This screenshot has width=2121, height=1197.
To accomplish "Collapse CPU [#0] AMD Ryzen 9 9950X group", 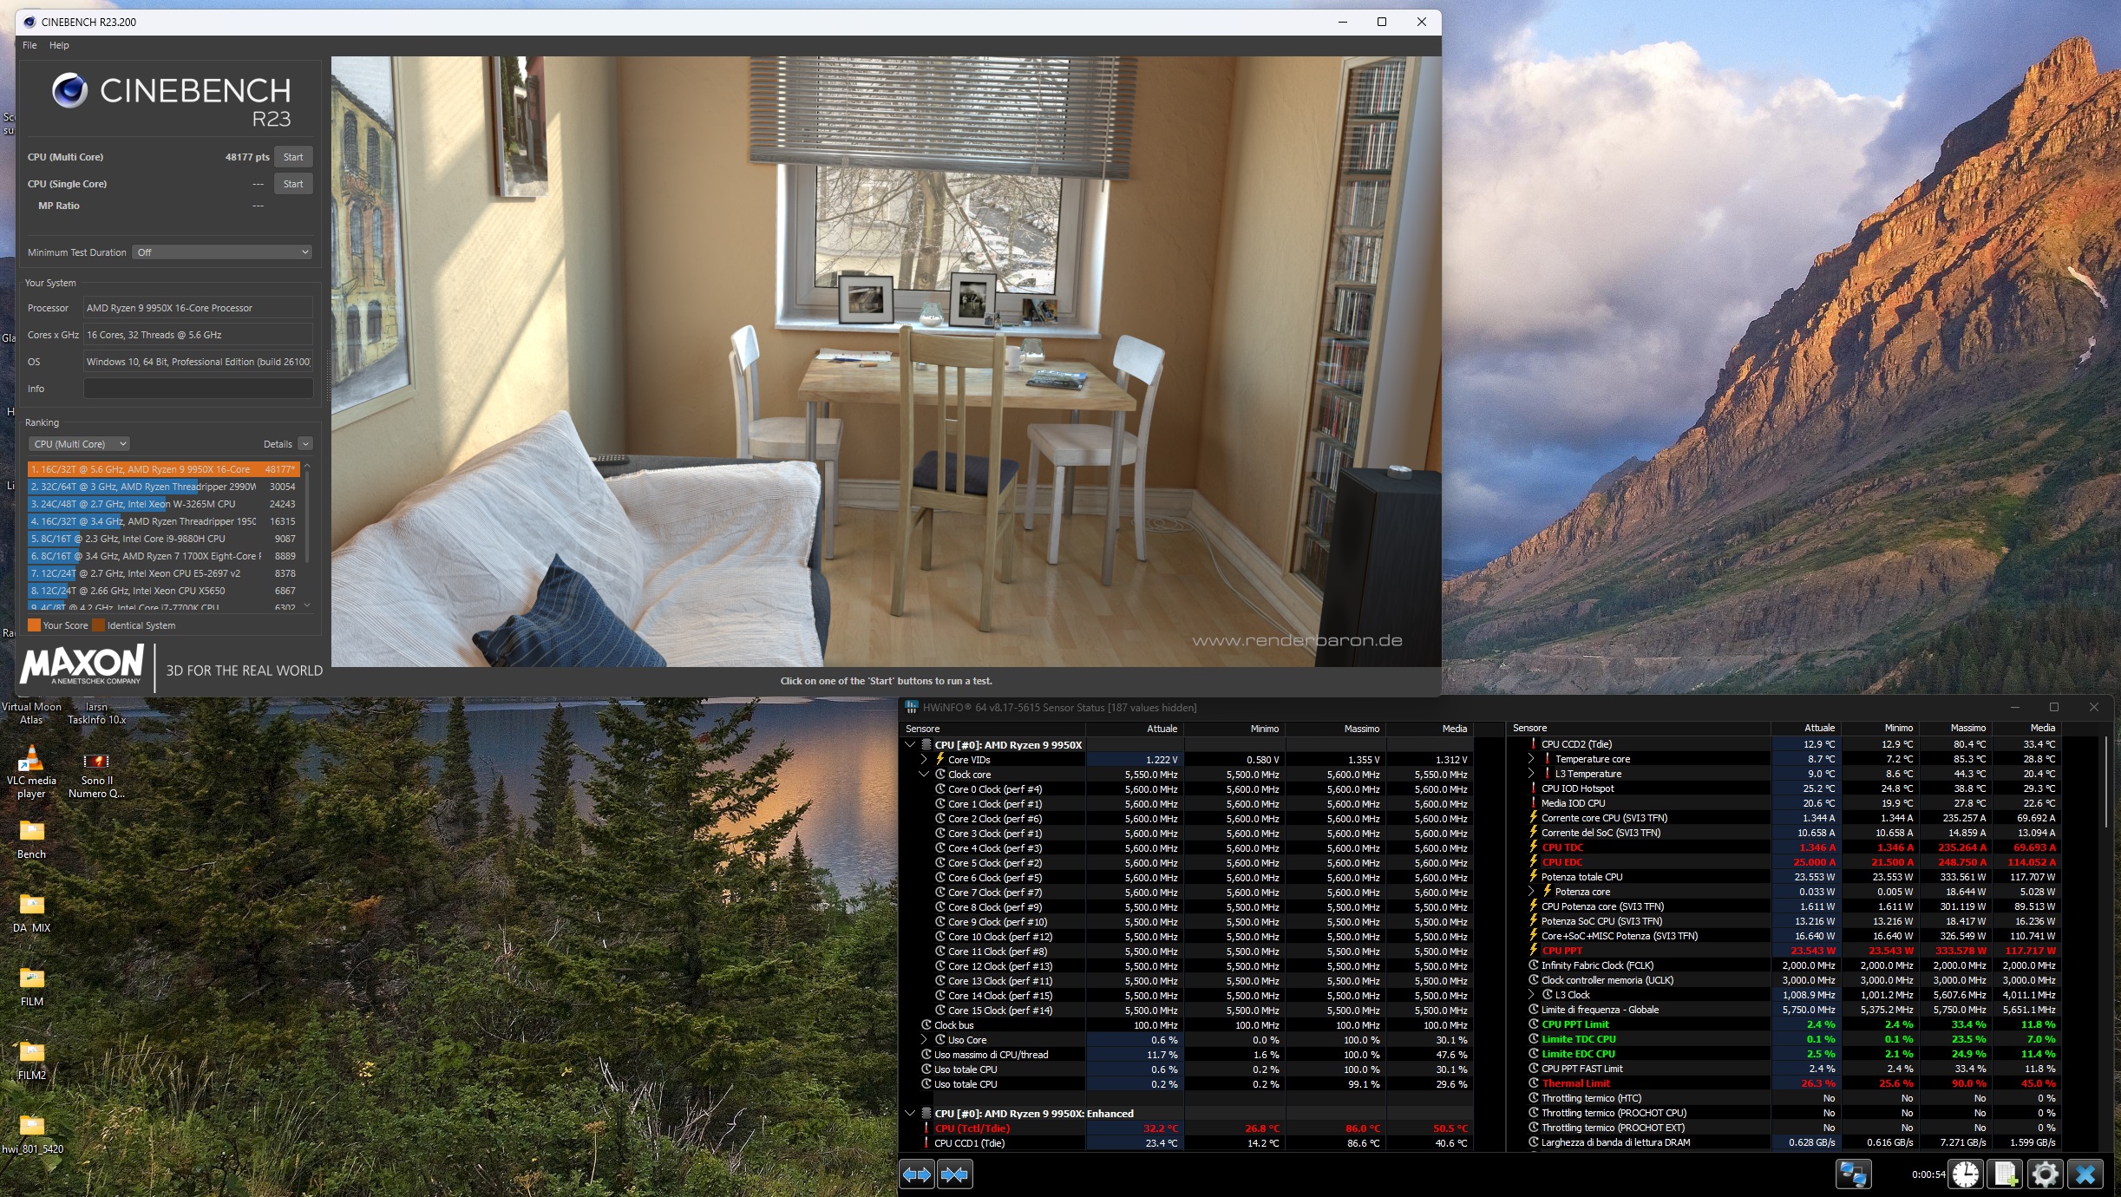I will tap(910, 745).
